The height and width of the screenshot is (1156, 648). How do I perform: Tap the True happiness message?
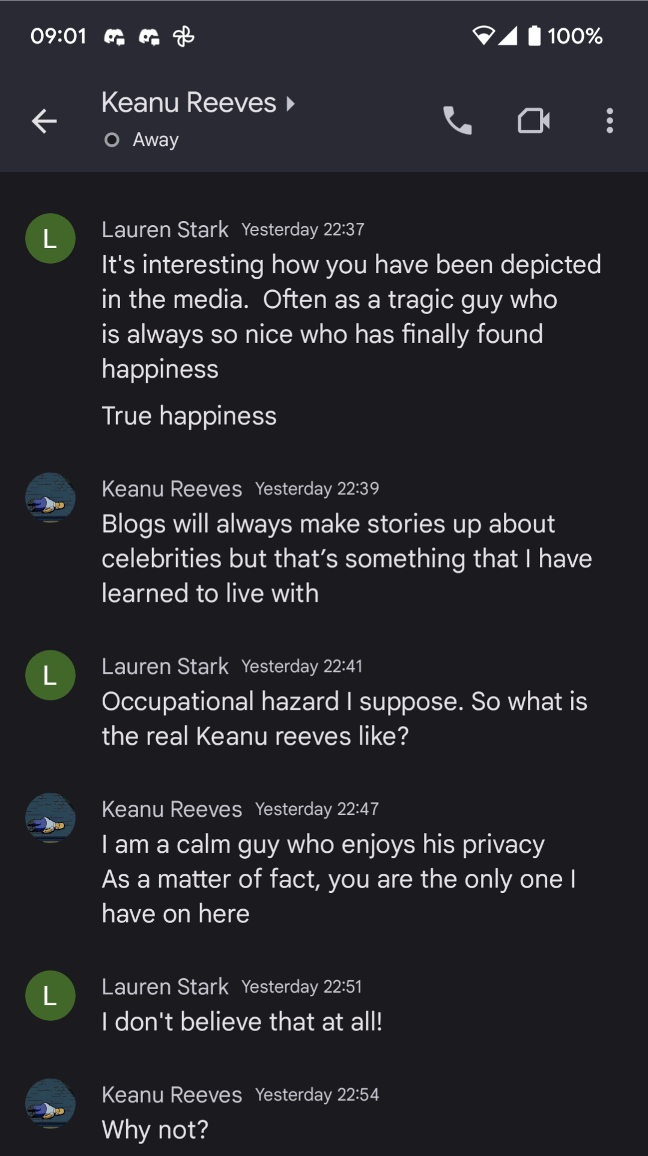coord(189,415)
